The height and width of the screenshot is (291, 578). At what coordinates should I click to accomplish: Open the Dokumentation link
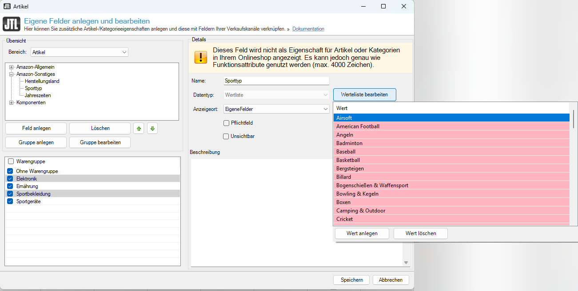point(308,29)
